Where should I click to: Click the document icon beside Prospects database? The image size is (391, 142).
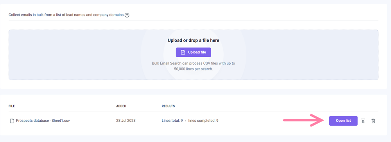pyautogui.click(x=12, y=121)
